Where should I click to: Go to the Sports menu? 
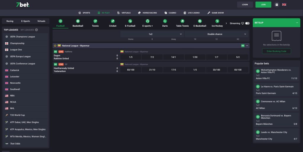pyautogui.click(x=84, y=13)
